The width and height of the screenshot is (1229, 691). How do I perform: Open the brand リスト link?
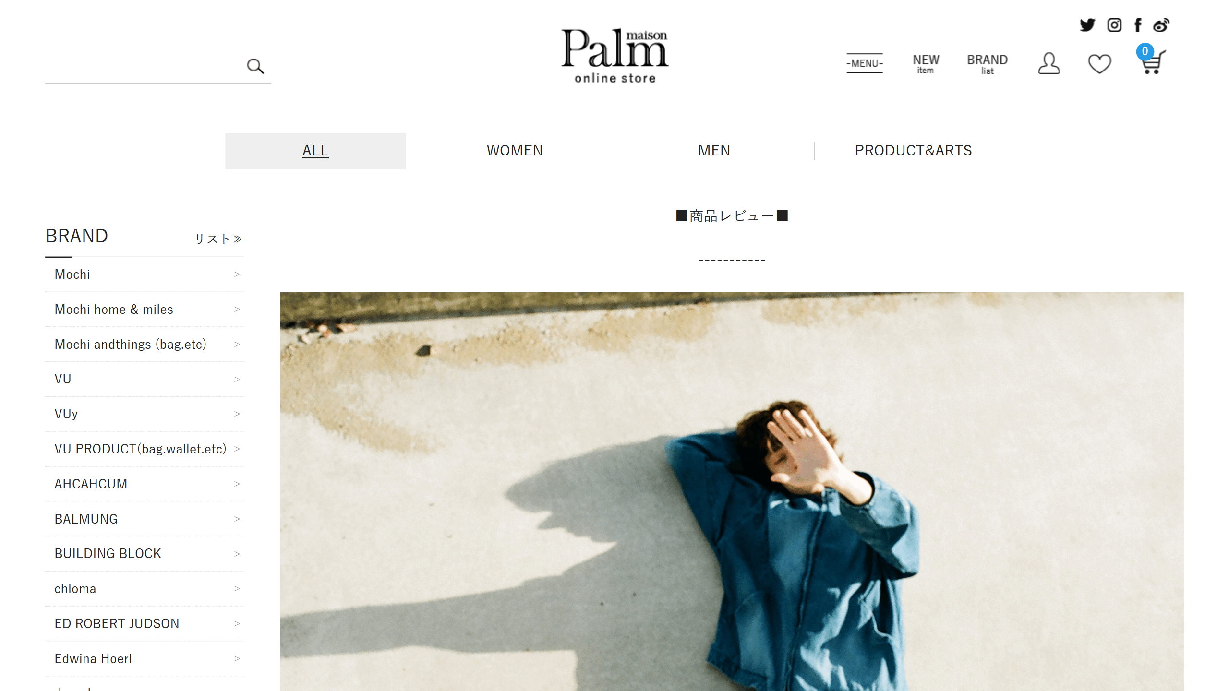pos(218,239)
